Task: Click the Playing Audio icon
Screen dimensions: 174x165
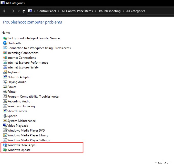Action: (5, 82)
